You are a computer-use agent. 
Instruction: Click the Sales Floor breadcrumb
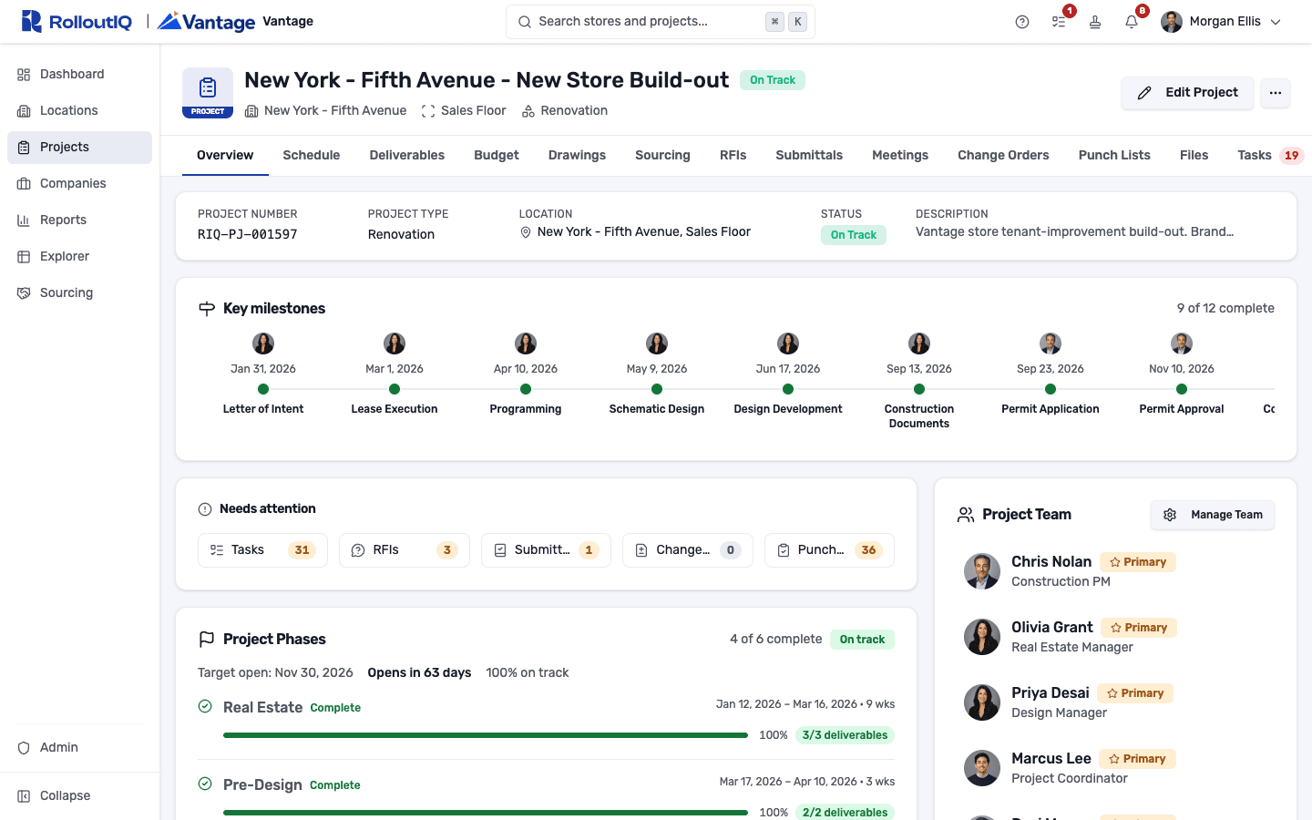click(x=464, y=110)
